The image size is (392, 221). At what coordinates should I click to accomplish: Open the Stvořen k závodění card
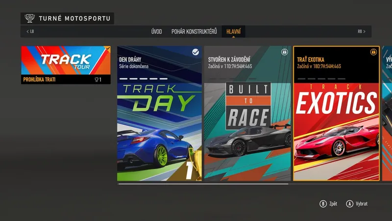point(247,113)
